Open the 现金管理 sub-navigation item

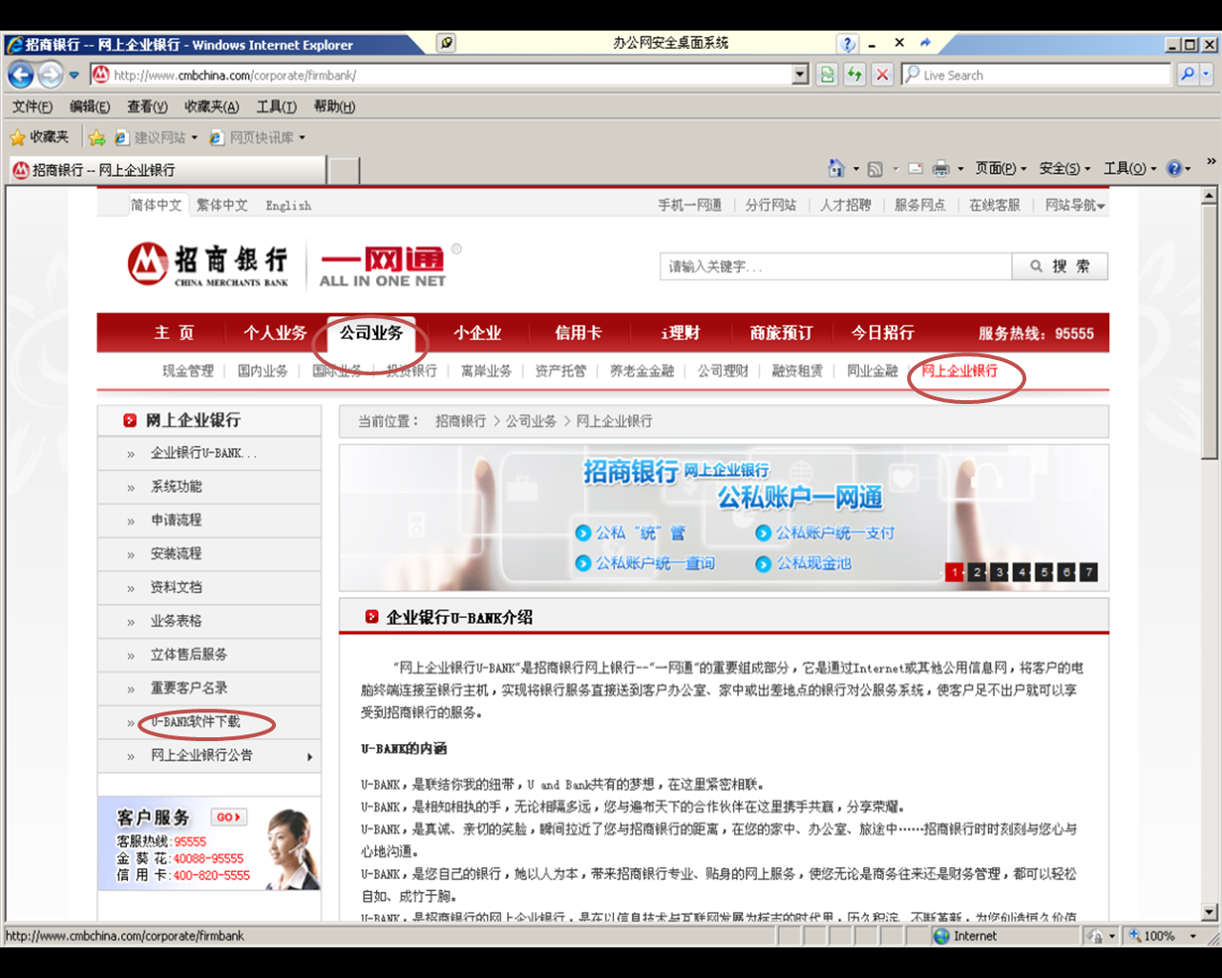(188, 371)
